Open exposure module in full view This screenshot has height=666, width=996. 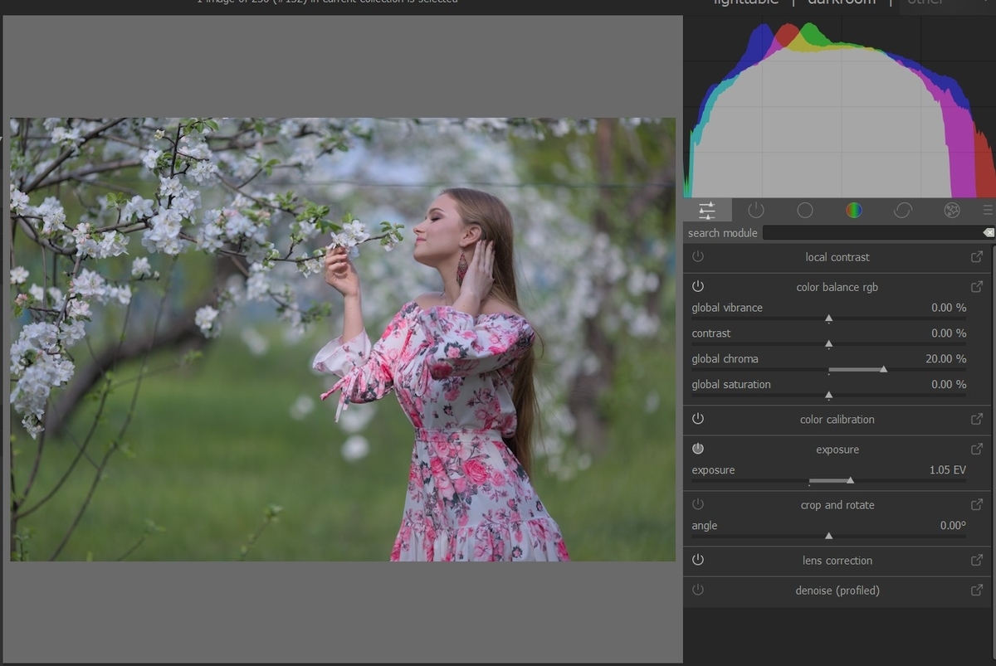(977, 450)
